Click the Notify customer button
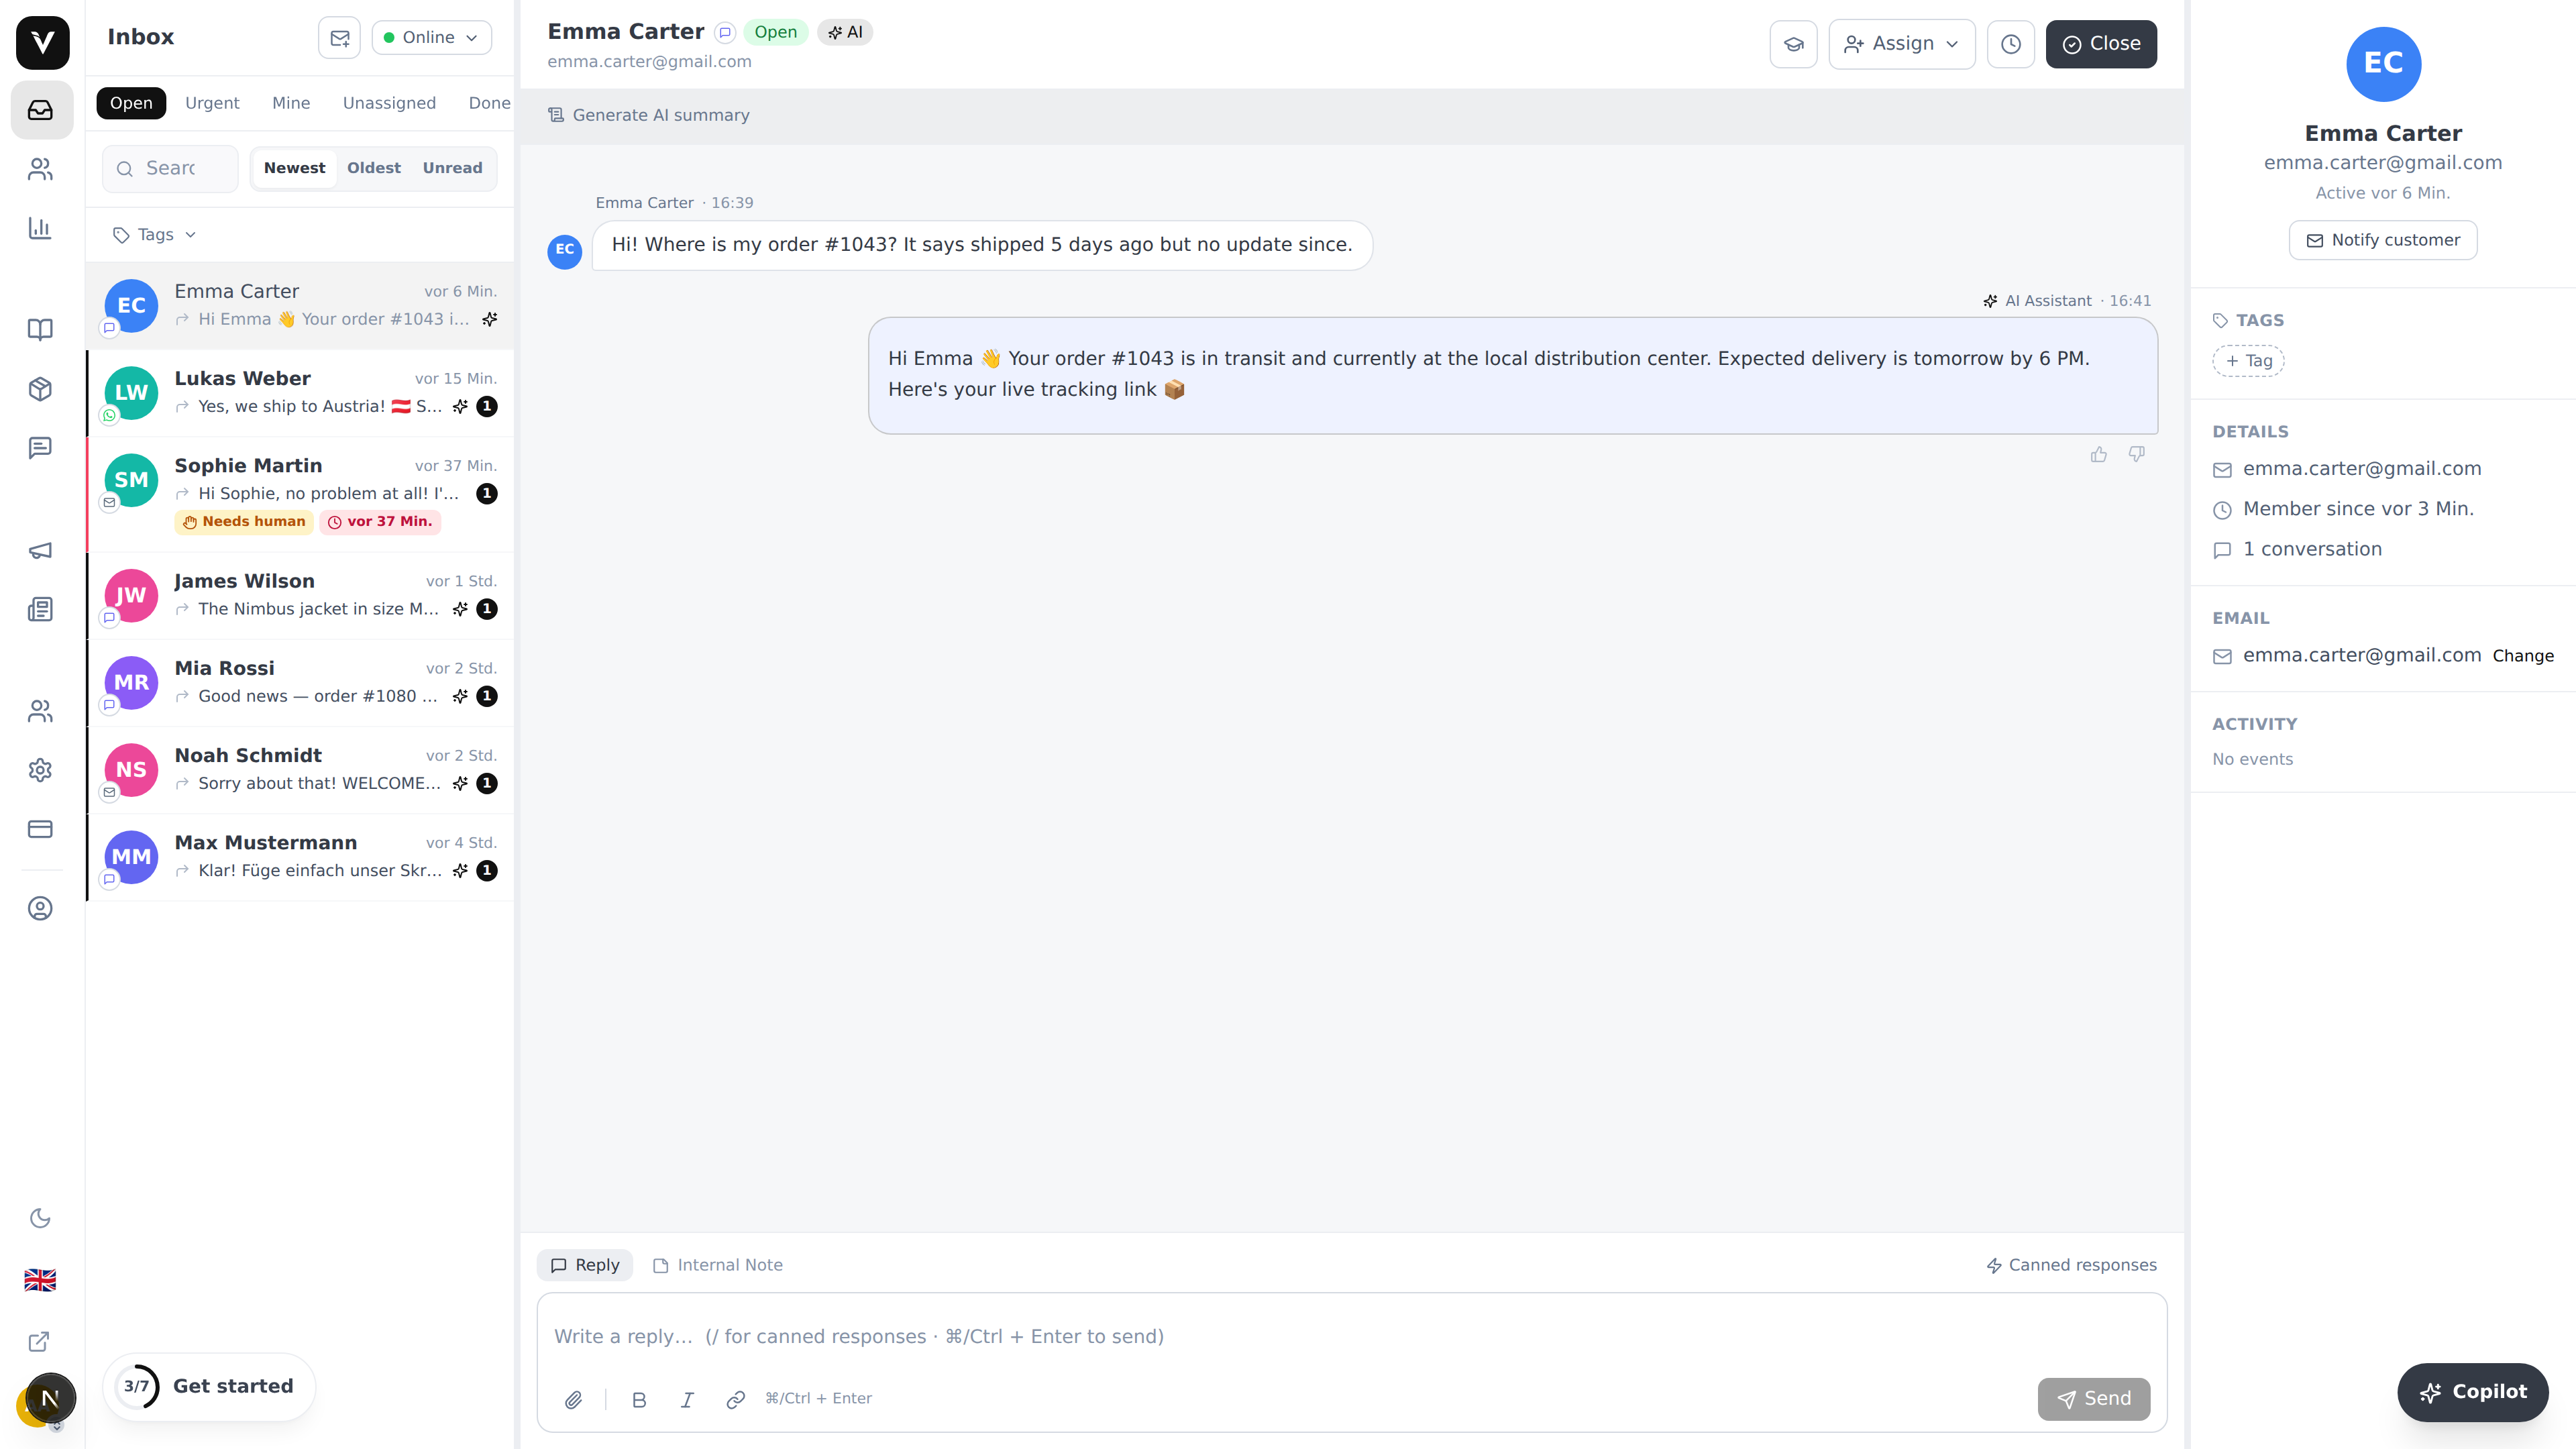 click(x=2383, y=240)
